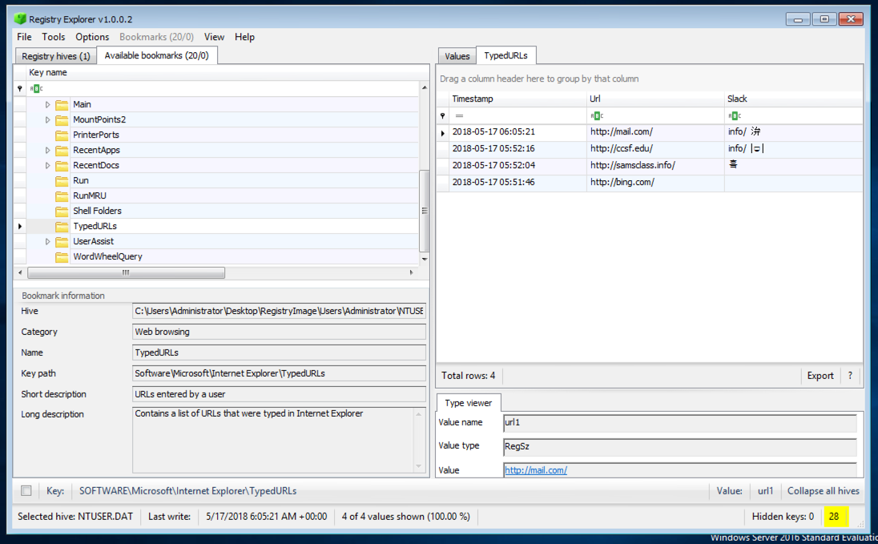
Task: Click the Key name column header
Action: pyautogui.click(x=222, y=72)
